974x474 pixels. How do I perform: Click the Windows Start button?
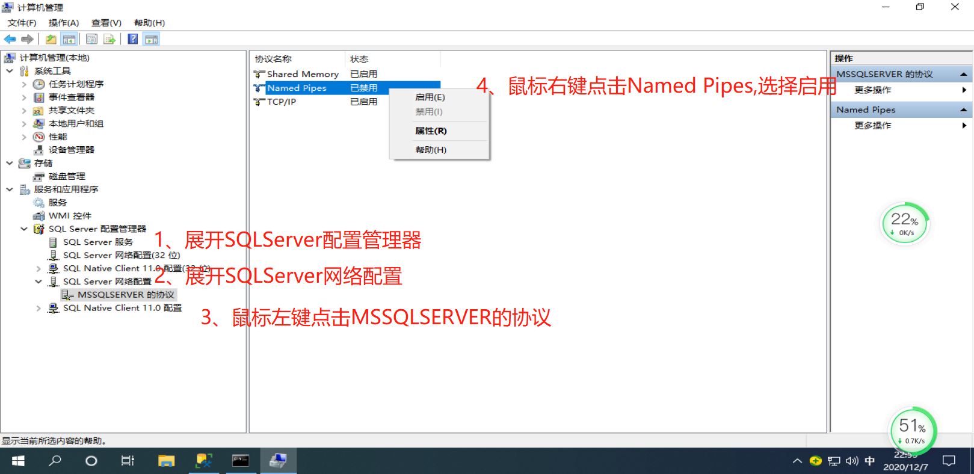pyautogui.click(x=18, y=461)
